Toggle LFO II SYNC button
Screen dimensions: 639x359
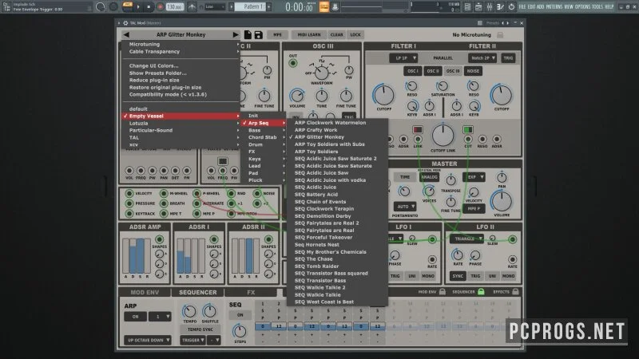[x=458, y=276]
